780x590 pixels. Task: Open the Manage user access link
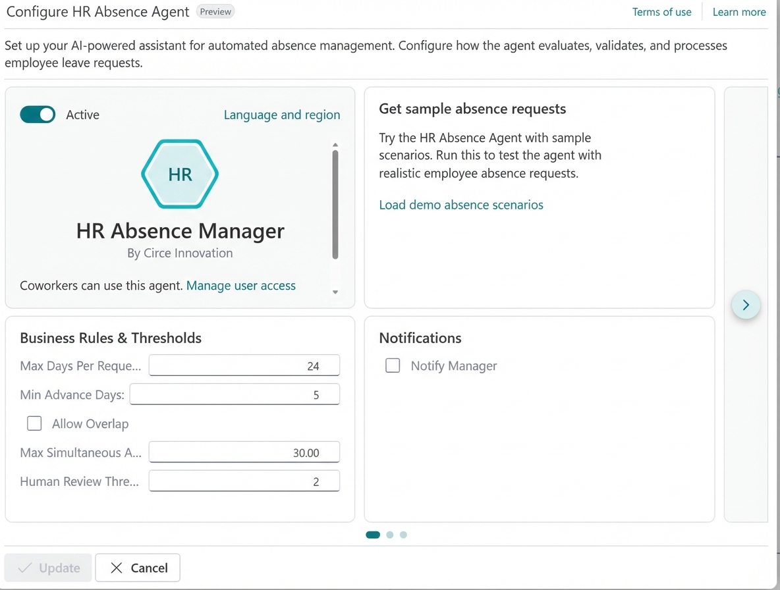(240, 285)
